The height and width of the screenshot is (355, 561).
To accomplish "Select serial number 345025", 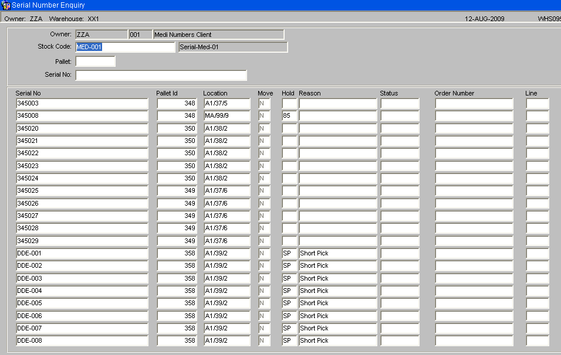I will [82, 191].
